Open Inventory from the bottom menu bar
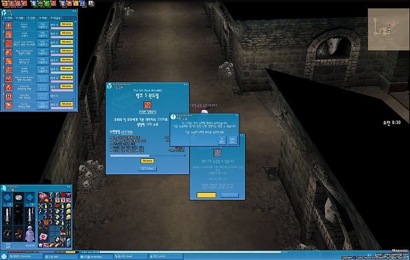 [x=96, y=257]
